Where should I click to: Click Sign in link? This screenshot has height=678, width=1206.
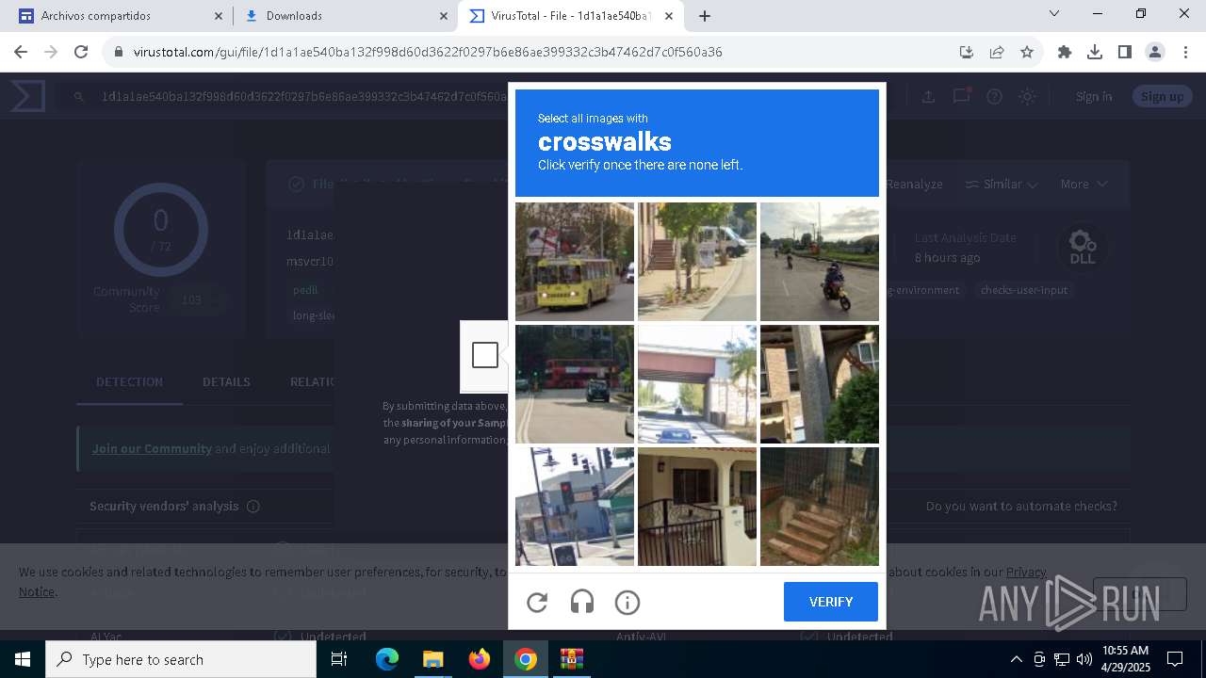pyautogui.click(x=1094, y=96)
